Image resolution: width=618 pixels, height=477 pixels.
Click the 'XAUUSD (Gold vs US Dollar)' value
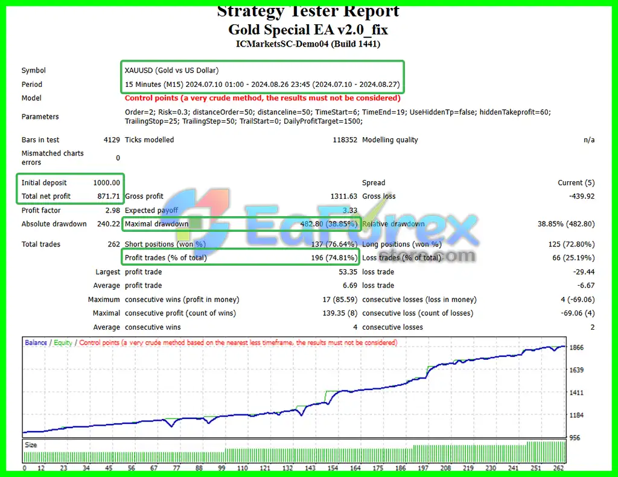click(171, 70)
